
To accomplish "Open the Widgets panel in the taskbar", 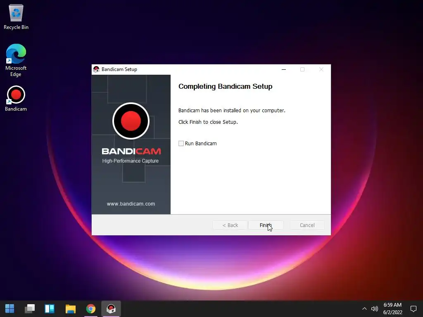I will click(50, 309).
